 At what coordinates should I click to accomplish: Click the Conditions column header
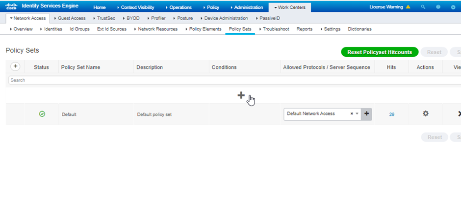tap(224, 67)
